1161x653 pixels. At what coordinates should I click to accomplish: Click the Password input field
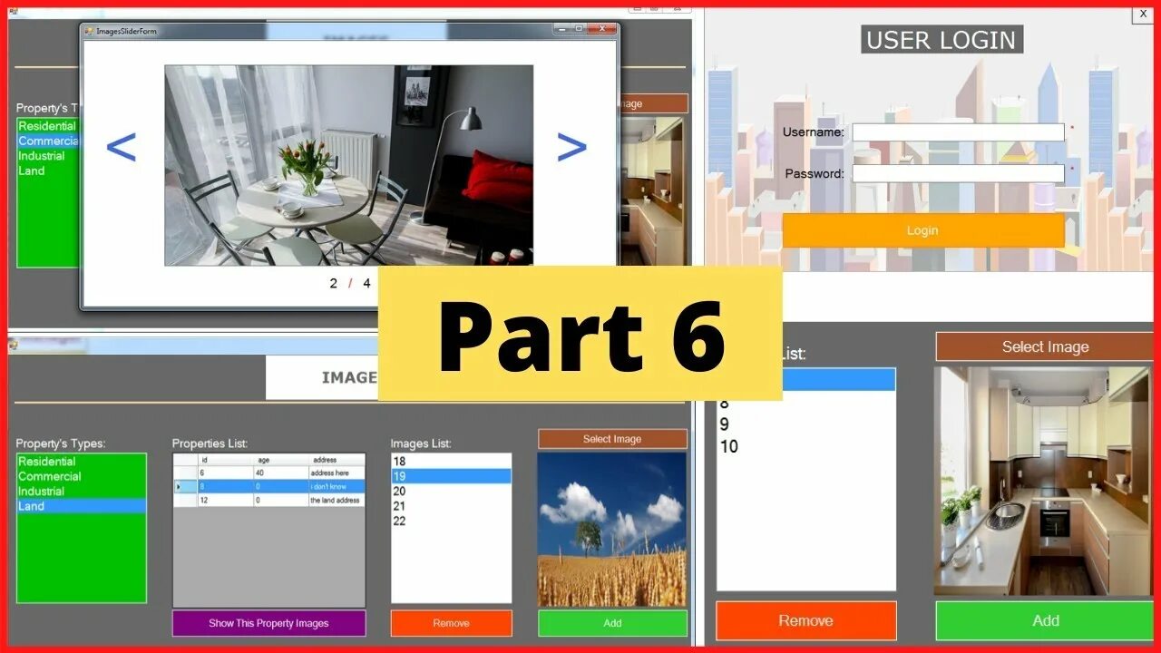click(958, 173)
